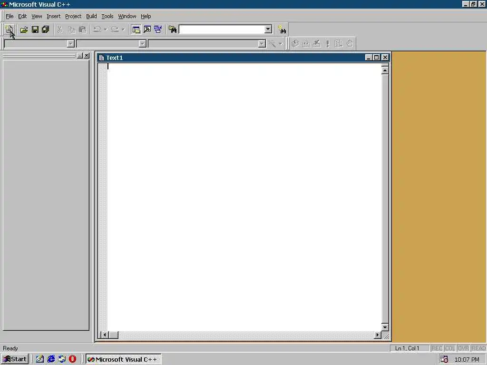Click the Find in Files icon

(x=173, y=29)
